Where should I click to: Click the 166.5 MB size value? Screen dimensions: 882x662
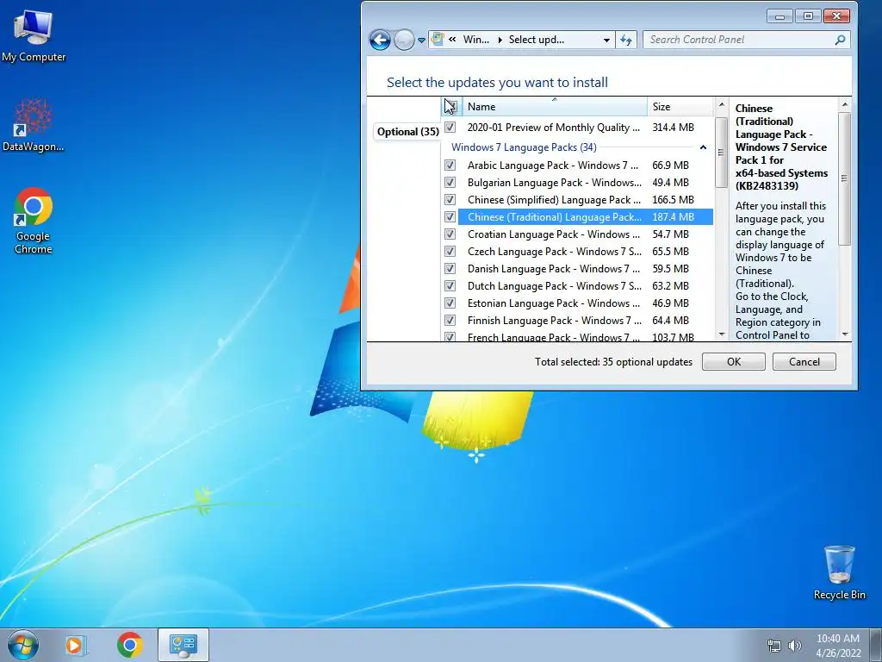coord(674,200)
